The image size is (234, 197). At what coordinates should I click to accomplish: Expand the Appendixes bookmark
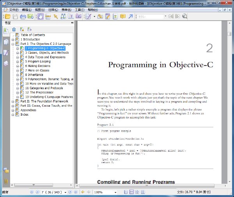tap(13, 111)
